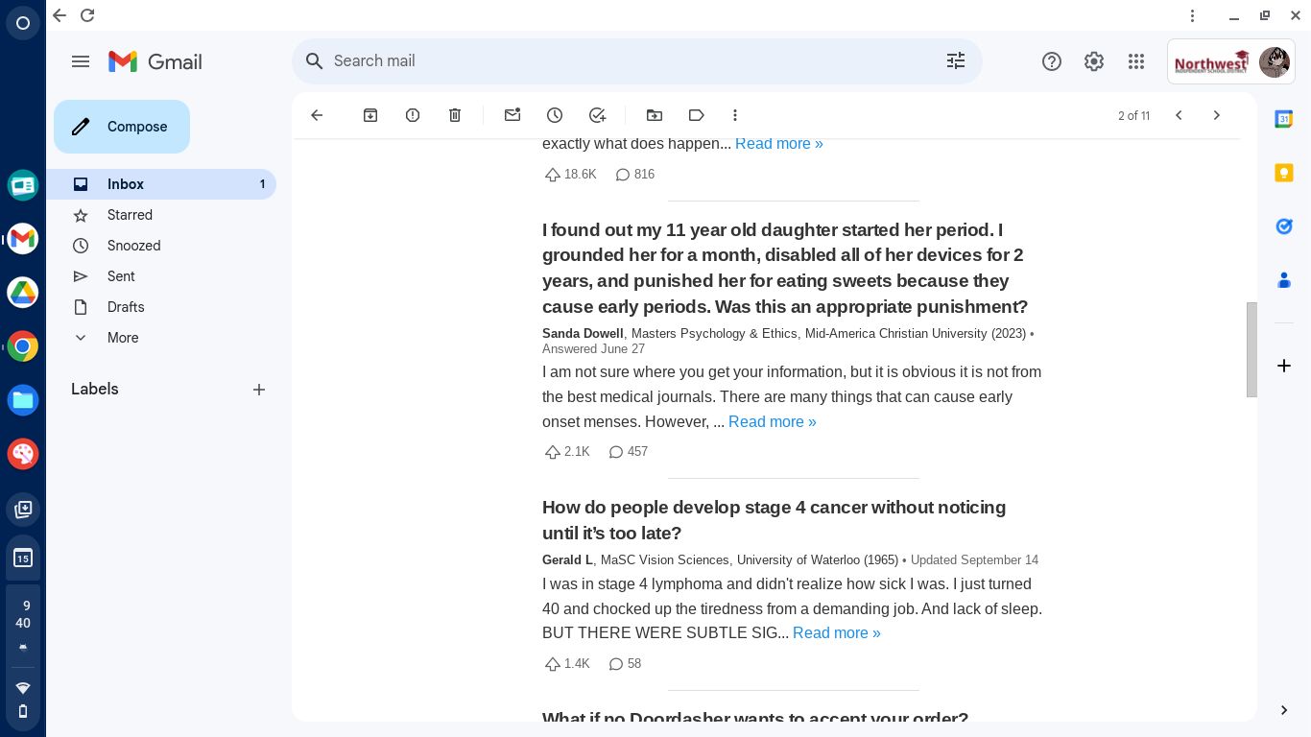Archive the open email
This screenshot has height=737, width=1311.
[x=370, y=115]
